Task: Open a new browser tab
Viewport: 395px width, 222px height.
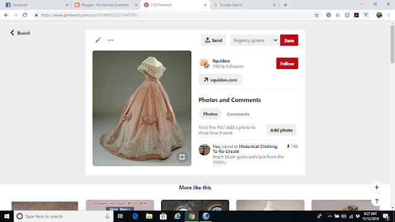Action: [x=285, y=5]
